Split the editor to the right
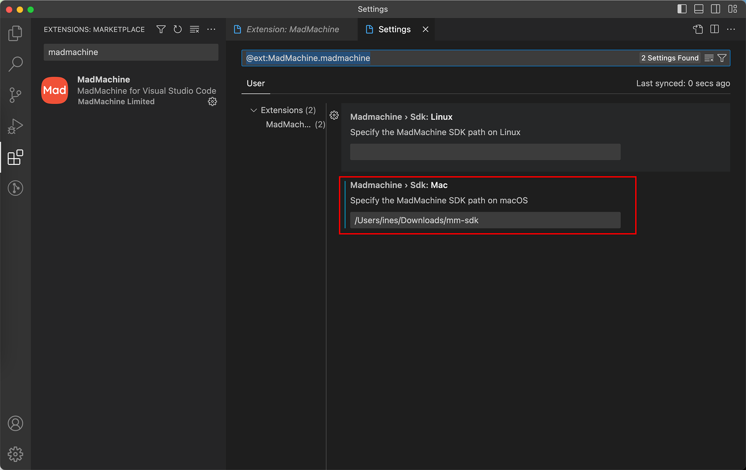 (714, 29)
